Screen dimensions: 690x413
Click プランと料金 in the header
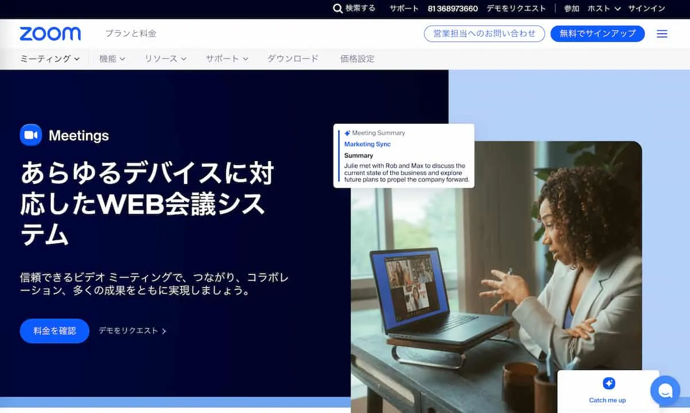(131, 34)
